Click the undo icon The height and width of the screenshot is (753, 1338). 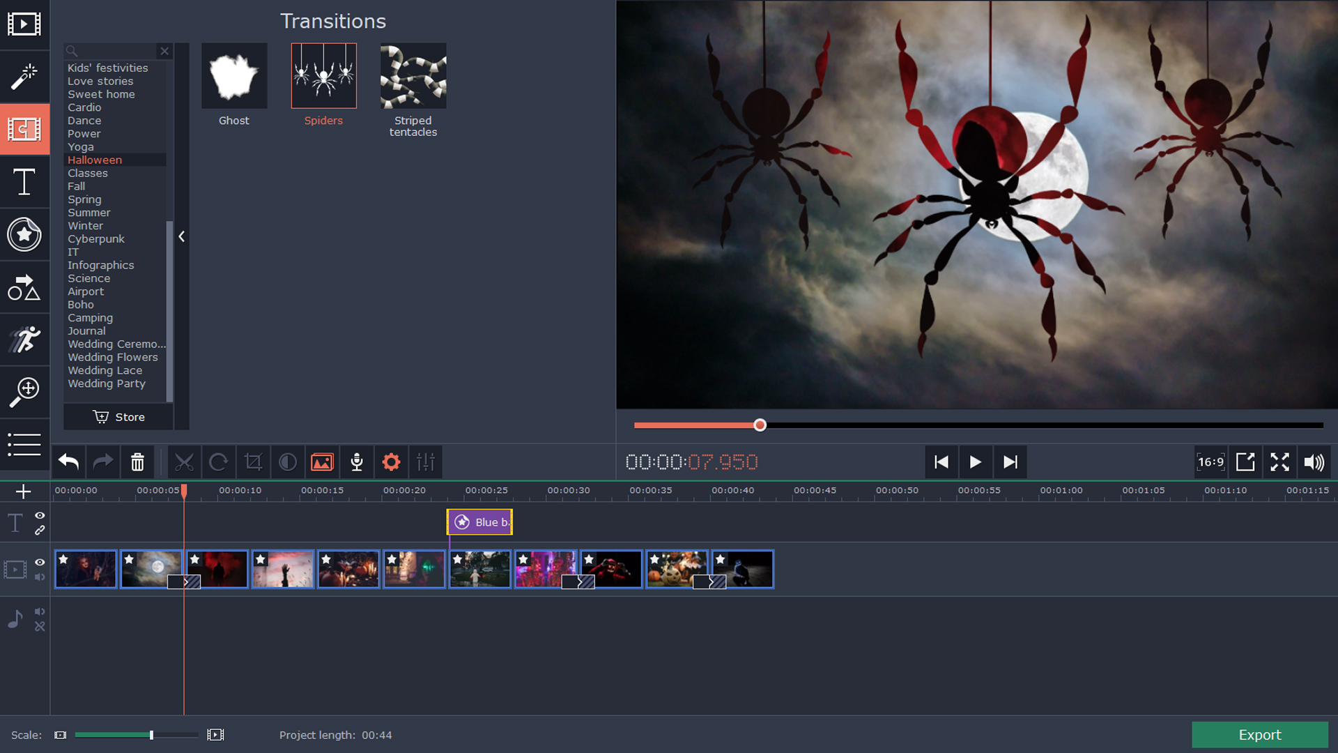coord(67,462)
